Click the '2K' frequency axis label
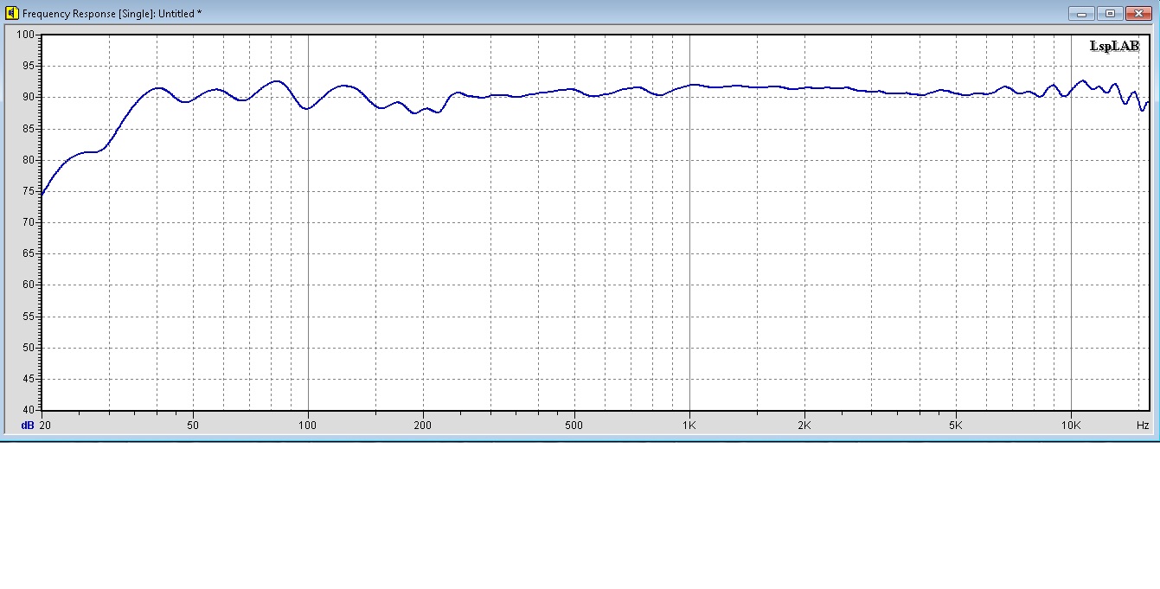The width and height of the screenshot is (1160, 589). point(804,426)
